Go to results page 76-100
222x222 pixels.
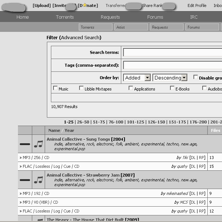pyautogui.click(x=116, y=122)
